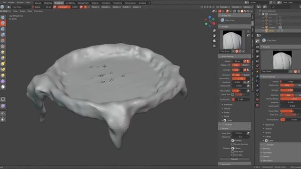Switch to Modeling workspace tab
301x169 pixels.
point(48,3)
